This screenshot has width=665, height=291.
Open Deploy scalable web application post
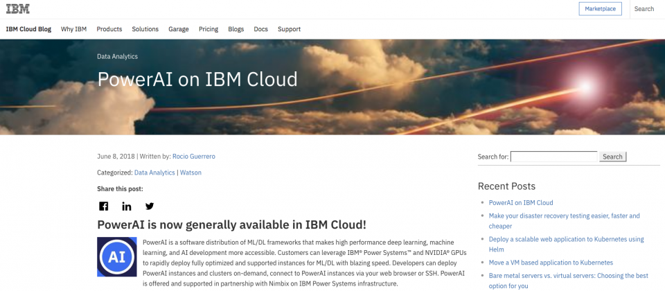point(566,245)
